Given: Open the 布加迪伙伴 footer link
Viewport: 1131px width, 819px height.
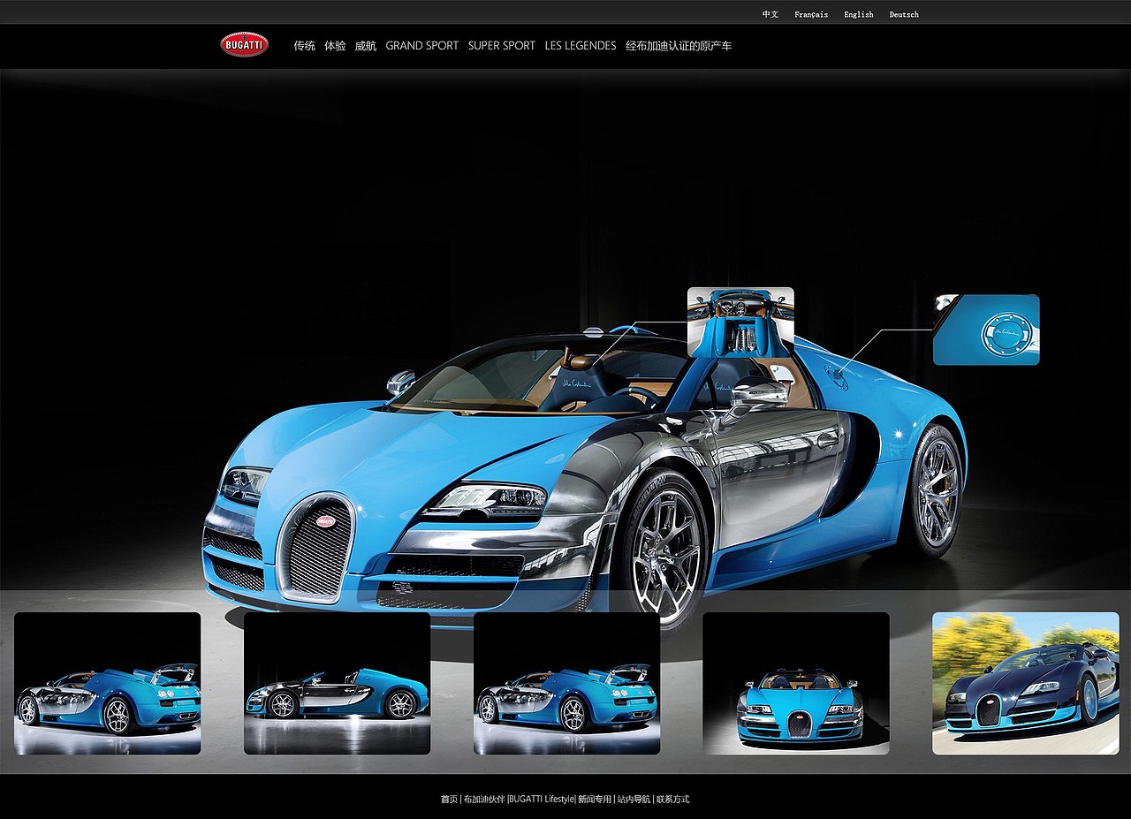Looking at the screenshot, I should (484, 799).
